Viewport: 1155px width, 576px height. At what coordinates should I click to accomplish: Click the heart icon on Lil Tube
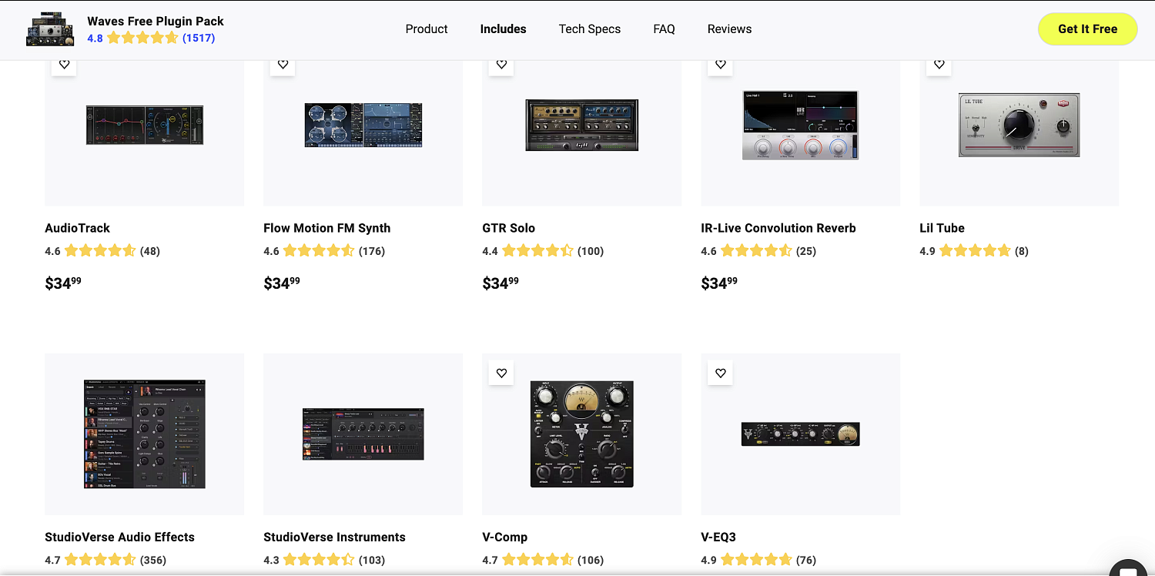click(x=939, y=65)
